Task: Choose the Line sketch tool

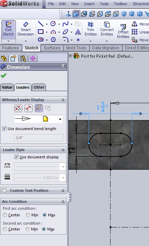Action: pyautogui.click(x=41, y=24)
